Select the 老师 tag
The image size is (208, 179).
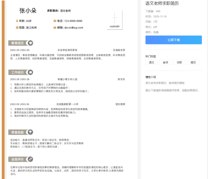pyautogui.click(x=165, y=62)
